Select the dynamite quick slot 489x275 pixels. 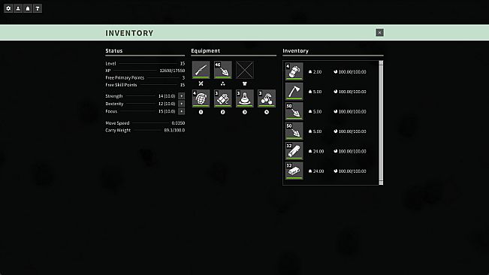click(x=223, y=98)
